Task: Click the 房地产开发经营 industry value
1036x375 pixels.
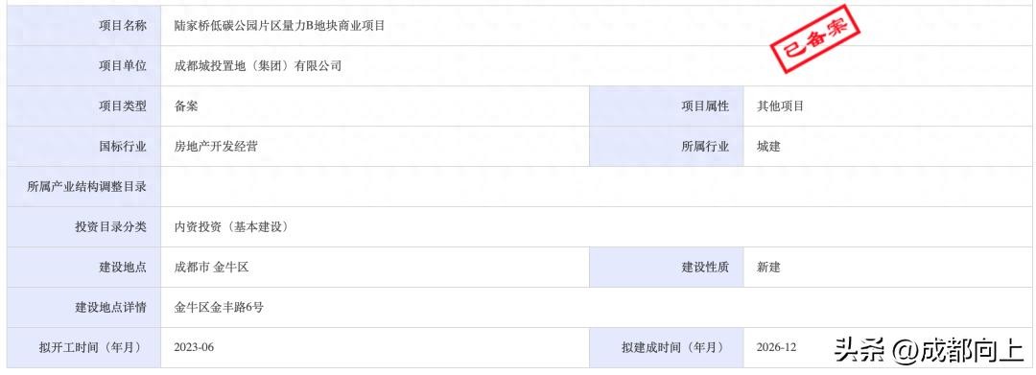Action: click(216, 147)
